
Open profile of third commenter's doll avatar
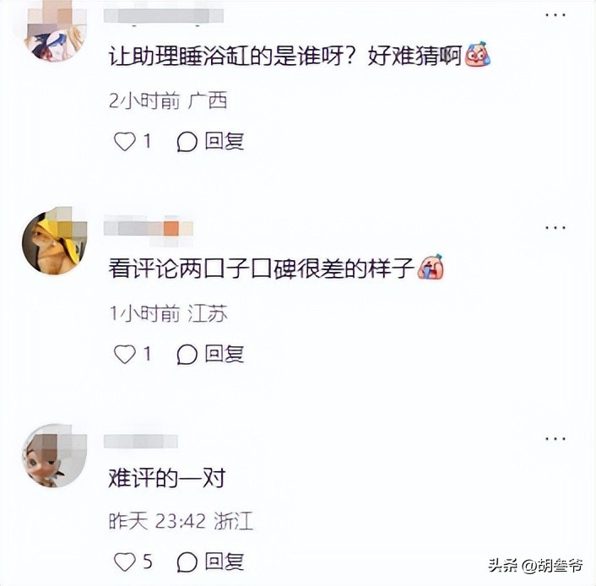[55, 455]
